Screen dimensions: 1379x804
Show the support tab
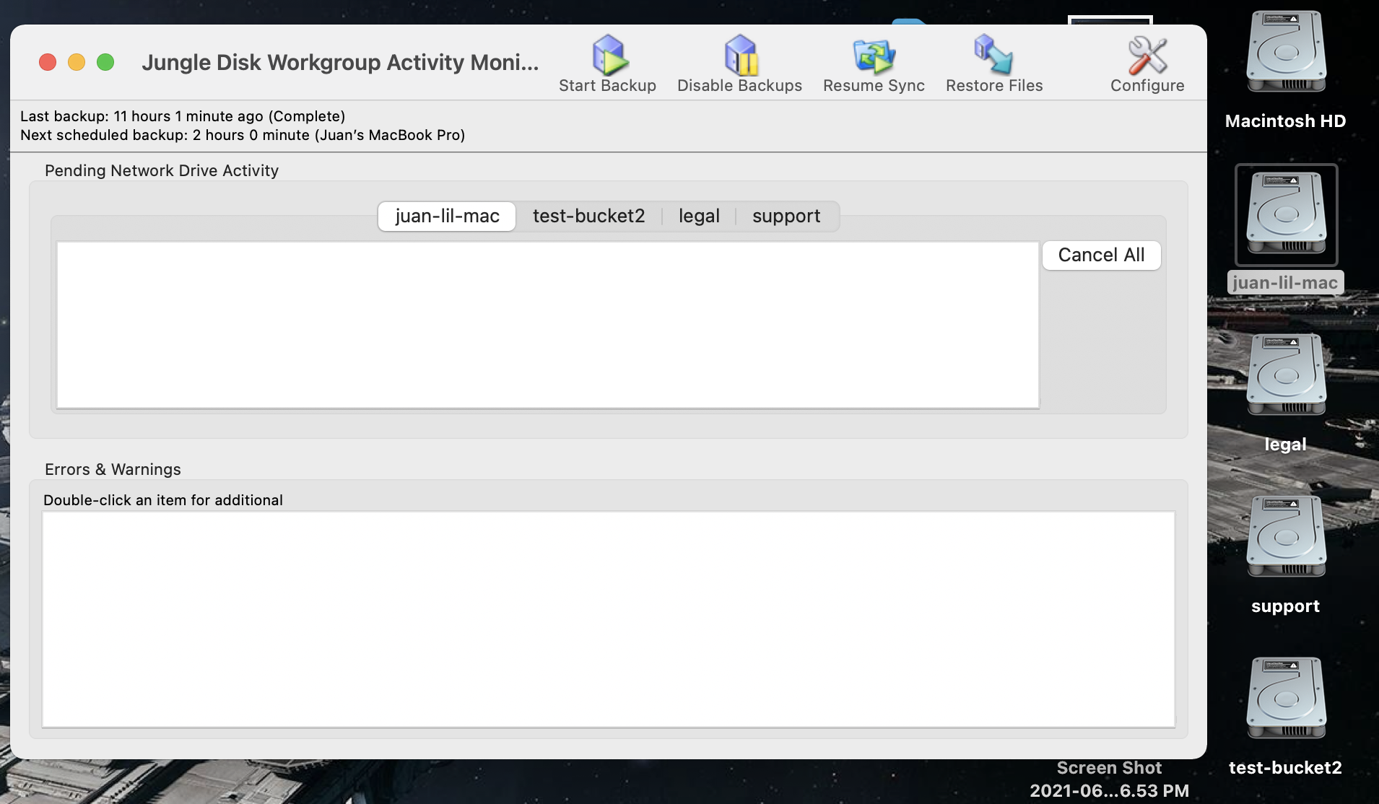[786, 216]
